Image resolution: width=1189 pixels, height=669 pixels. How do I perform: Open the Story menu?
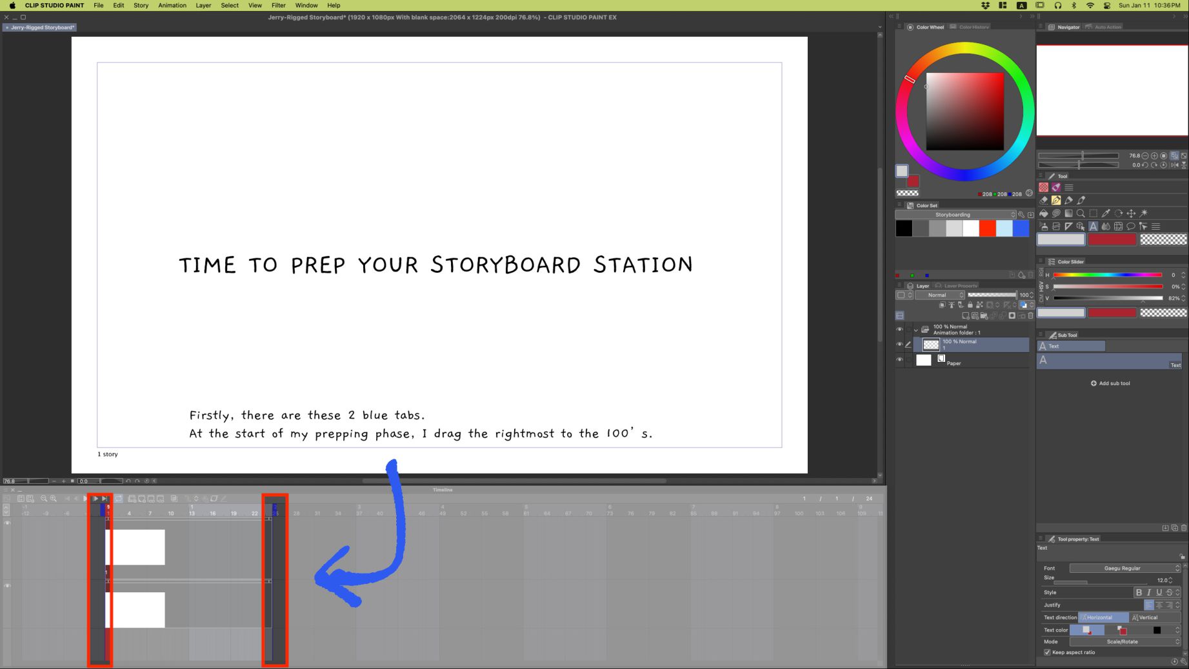[141, 5]
